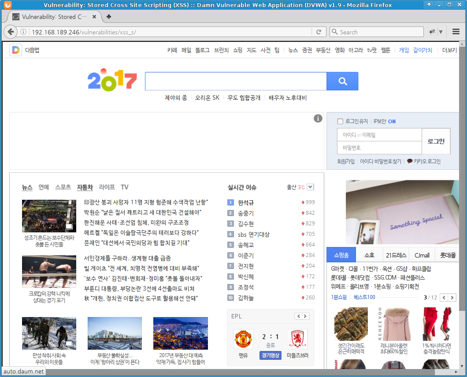Click the Daum search input field
Image resolution: width=467 pixels, height=377 pixels.
(x=236, y=81)
